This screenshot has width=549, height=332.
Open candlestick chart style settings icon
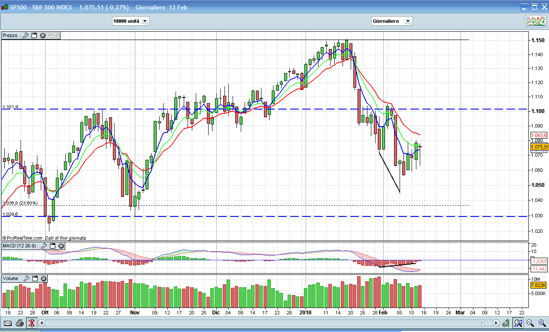tap(507, 323)
